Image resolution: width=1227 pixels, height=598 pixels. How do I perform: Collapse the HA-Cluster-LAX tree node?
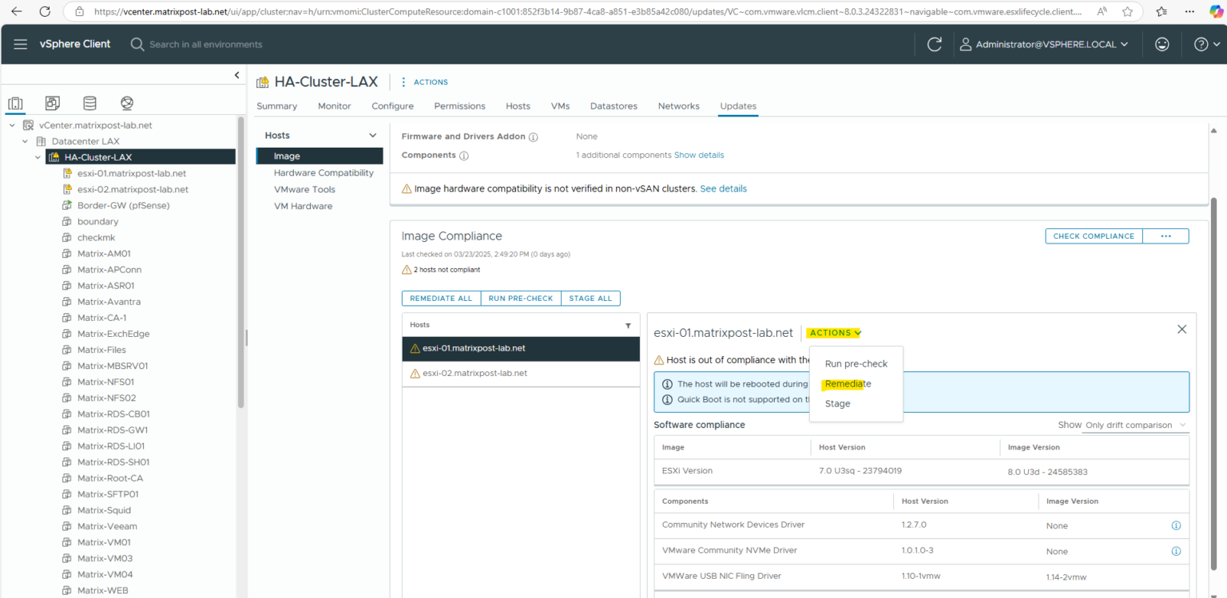[37, 156]
